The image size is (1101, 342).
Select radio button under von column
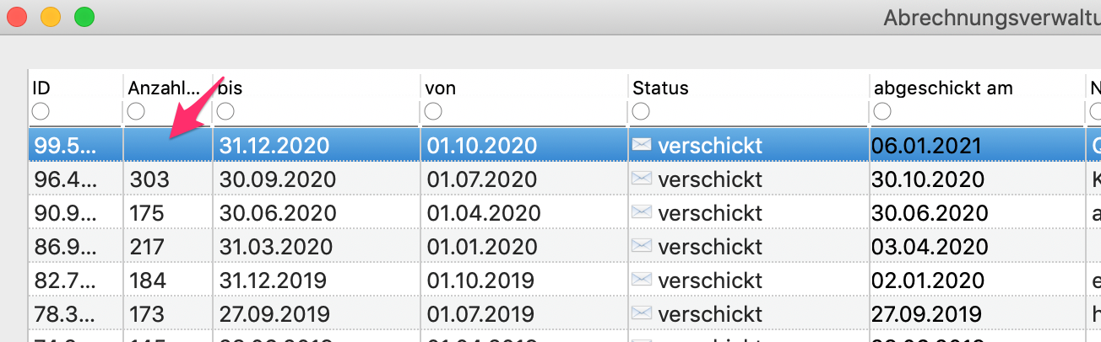pos(433,111)
